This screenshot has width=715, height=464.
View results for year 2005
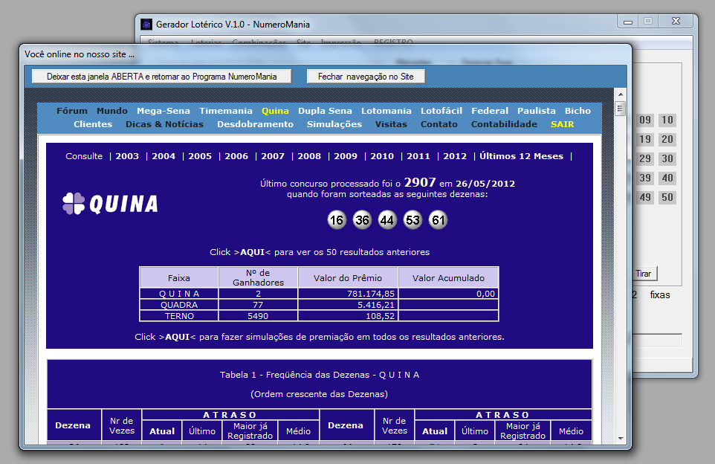coord(200,156)
